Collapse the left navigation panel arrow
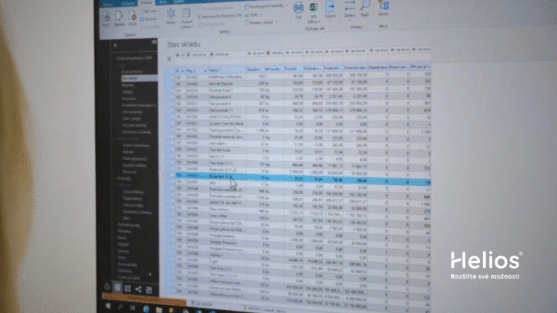This screenshot has width=557, height=313. (115, 44)
